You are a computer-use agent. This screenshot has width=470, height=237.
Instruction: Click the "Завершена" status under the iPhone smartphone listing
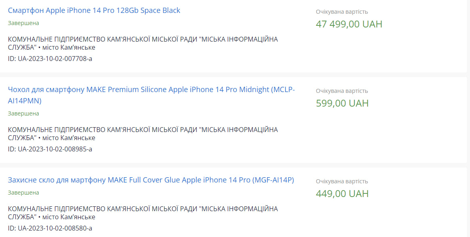point(23,23)
